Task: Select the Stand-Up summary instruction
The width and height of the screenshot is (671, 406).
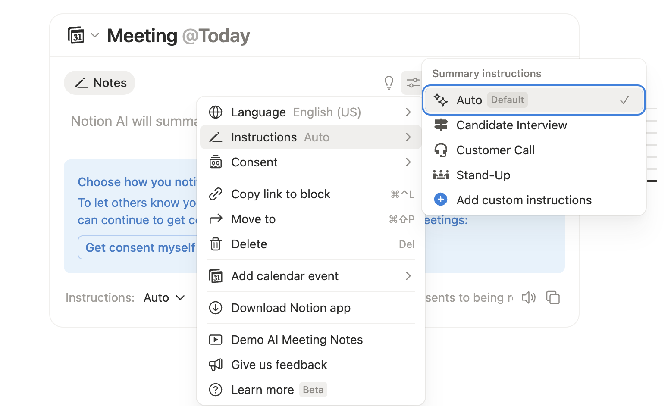Action: pyautogui.click(x=483, y=175)
